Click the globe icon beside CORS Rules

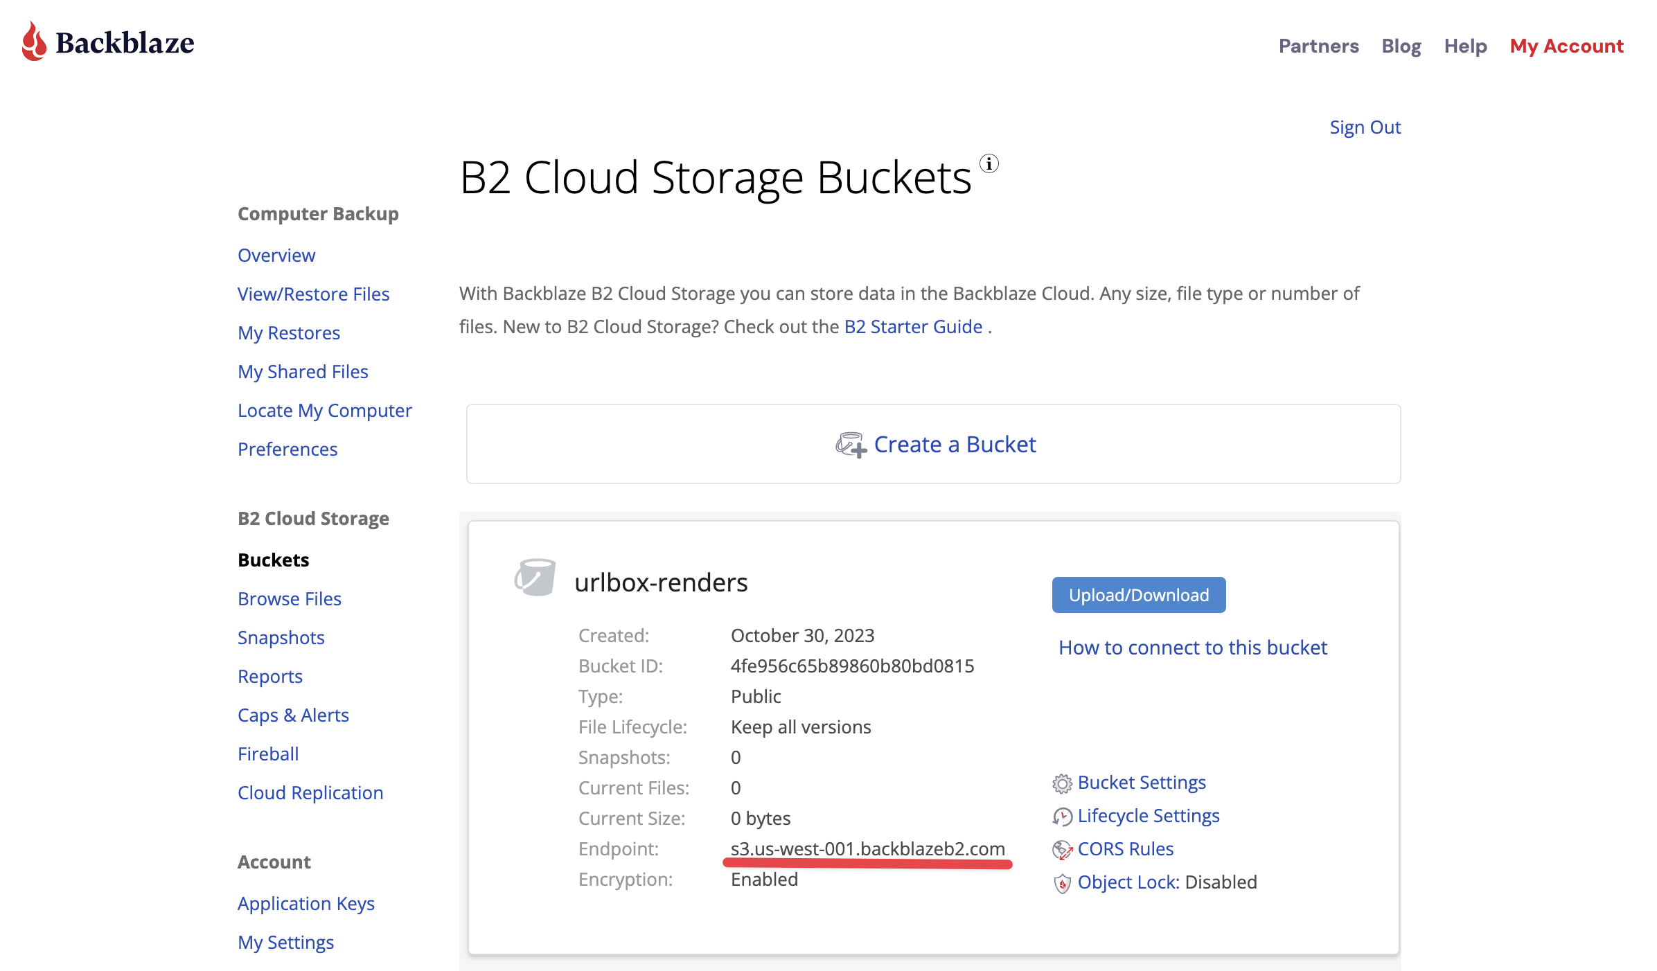(1062, 850)
